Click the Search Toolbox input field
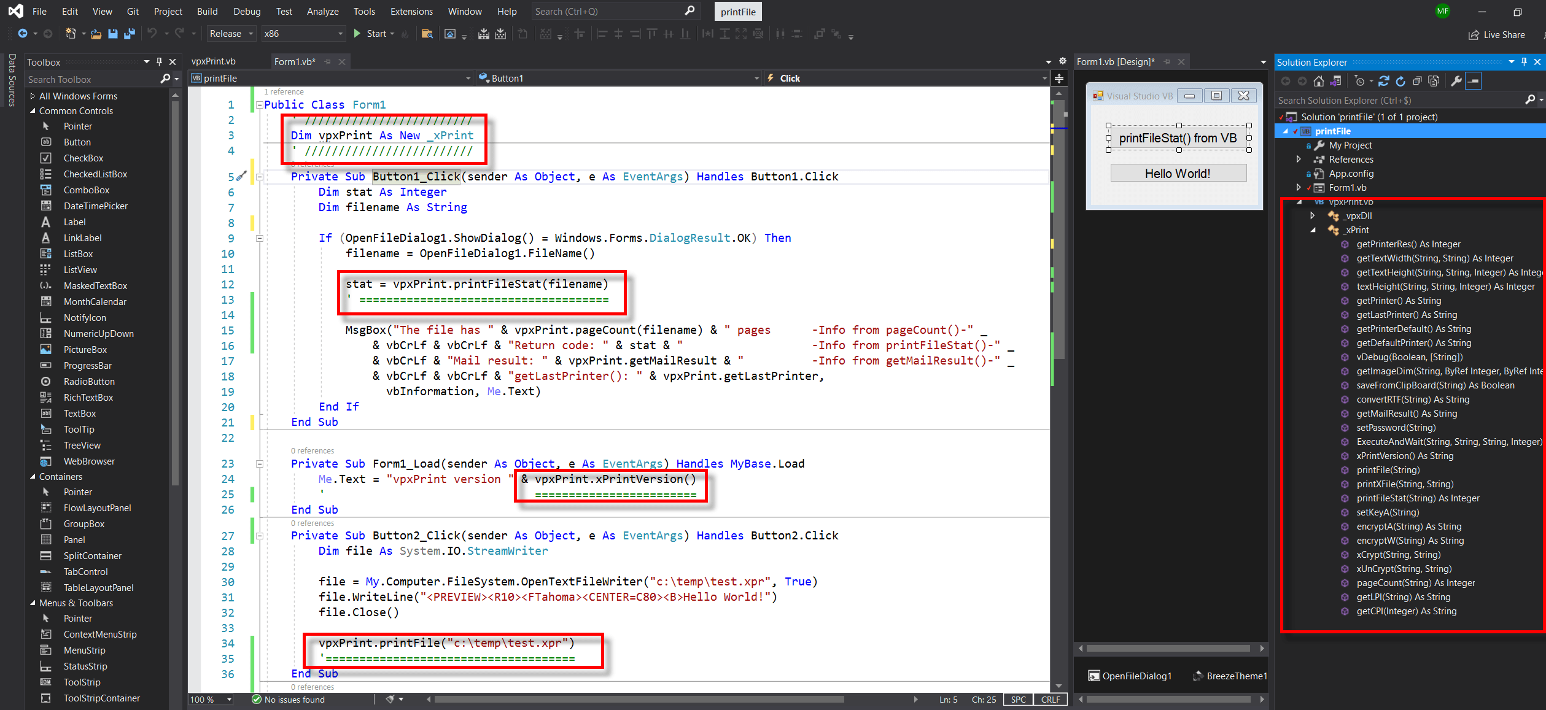1546x710 pixels. point(92,79)
